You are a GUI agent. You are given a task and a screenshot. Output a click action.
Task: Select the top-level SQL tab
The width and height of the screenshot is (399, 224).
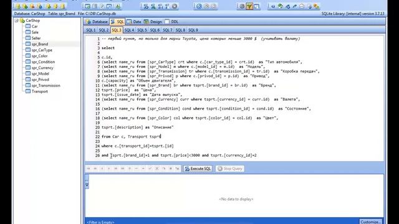pos(117,22)
